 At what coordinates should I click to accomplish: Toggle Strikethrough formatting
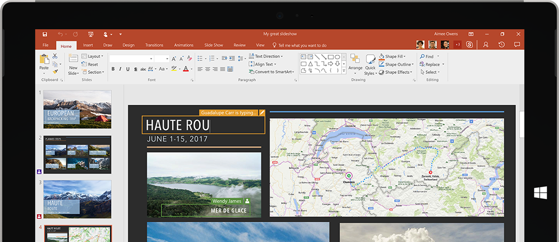(143, 69)
